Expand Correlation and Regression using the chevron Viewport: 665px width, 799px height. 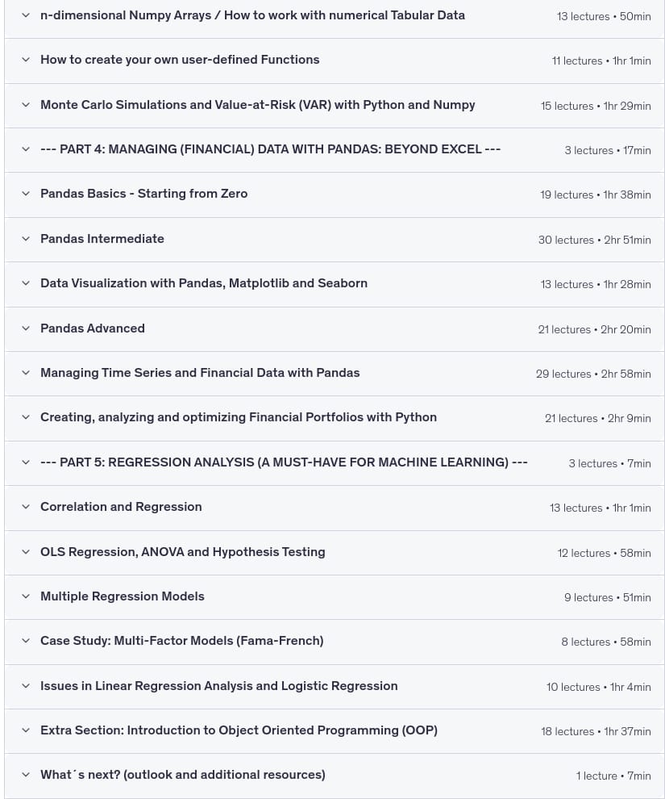coord(26,507)
